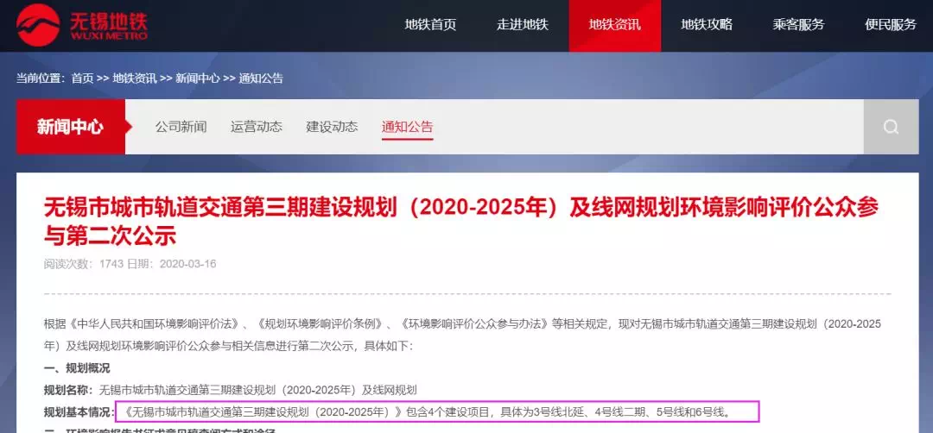Open 乘客服务 menu item

pos(798,25)
